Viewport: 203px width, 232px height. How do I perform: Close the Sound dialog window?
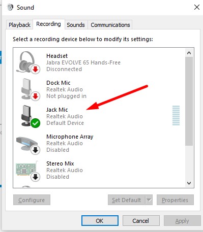point(197,7)
